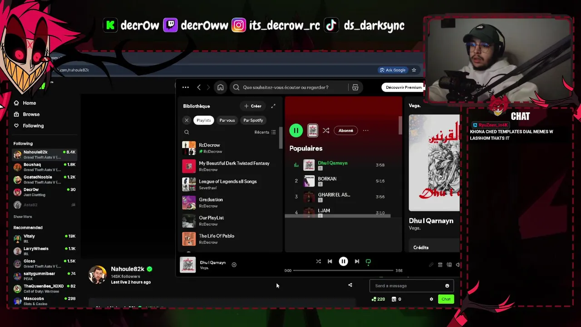Search within the library
This screenshot has height=327, width=581.
point(187,132)
